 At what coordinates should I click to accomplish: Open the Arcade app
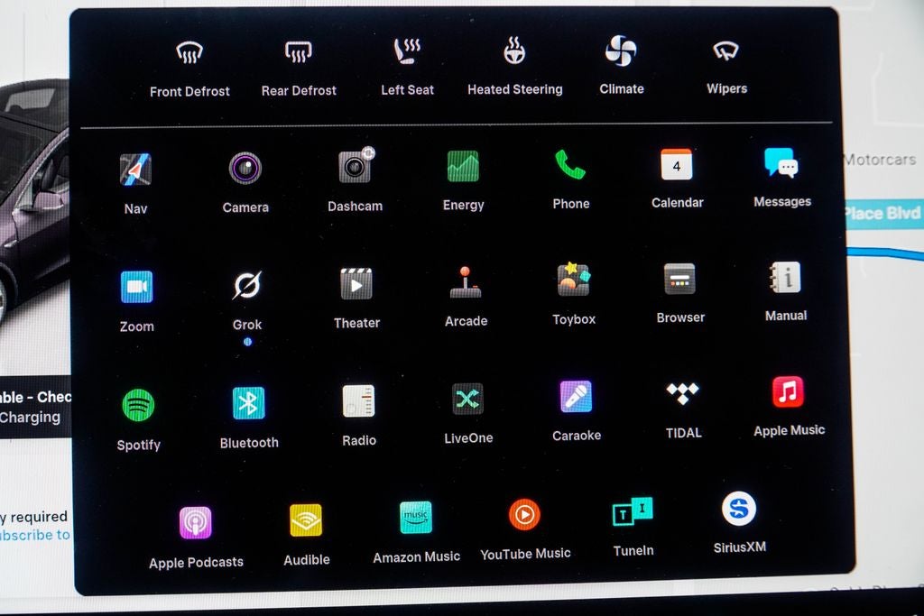[466, 282]
